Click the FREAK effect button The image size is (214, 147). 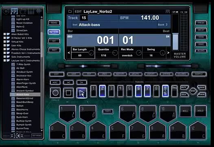(201, 23)
